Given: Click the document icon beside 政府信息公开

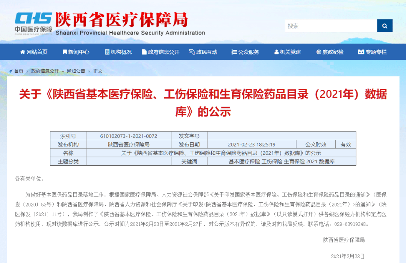Looking at the screenshot, I should click(144, 52).
